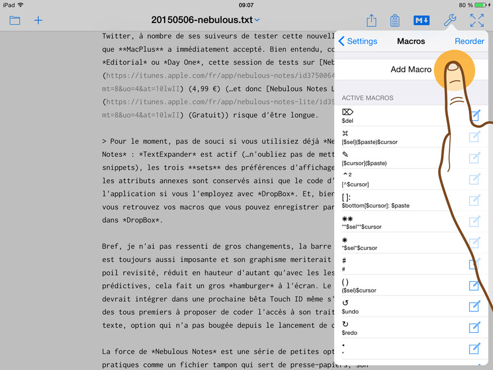Edit the $del macro
The image size is (493, 370).
[474, 116]
